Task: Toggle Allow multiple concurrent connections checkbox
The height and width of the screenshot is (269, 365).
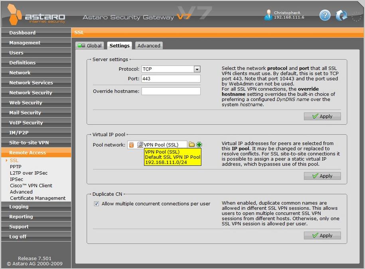Action: click(97, 204)
